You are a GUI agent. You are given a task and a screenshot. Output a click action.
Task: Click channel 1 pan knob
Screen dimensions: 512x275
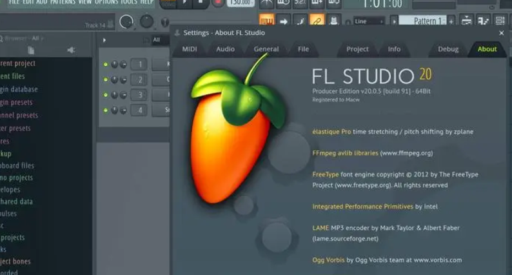click(x=114, y=65)
